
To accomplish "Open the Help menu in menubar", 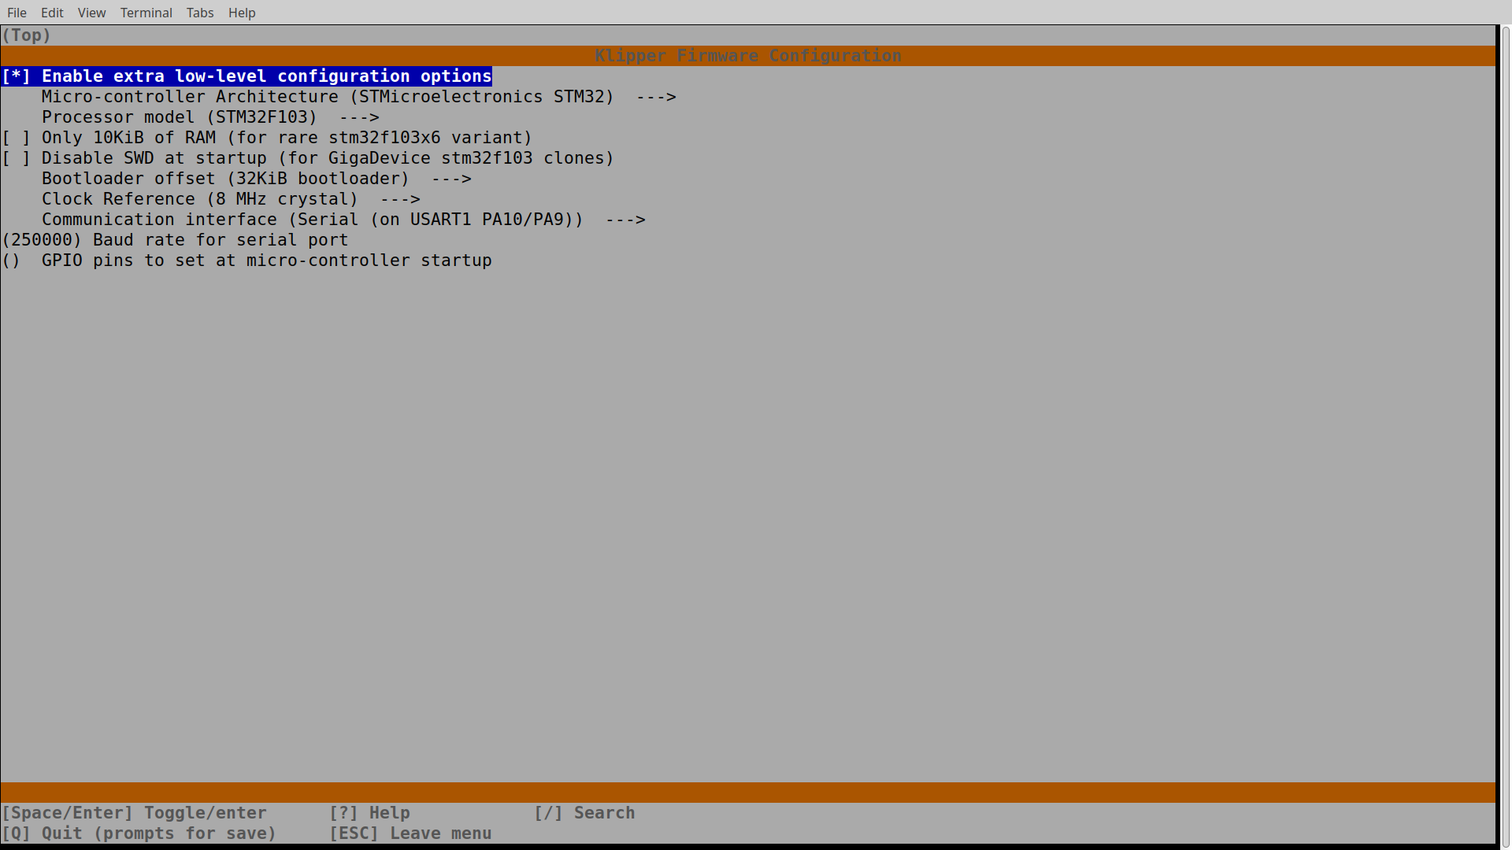I will (242, 13).
